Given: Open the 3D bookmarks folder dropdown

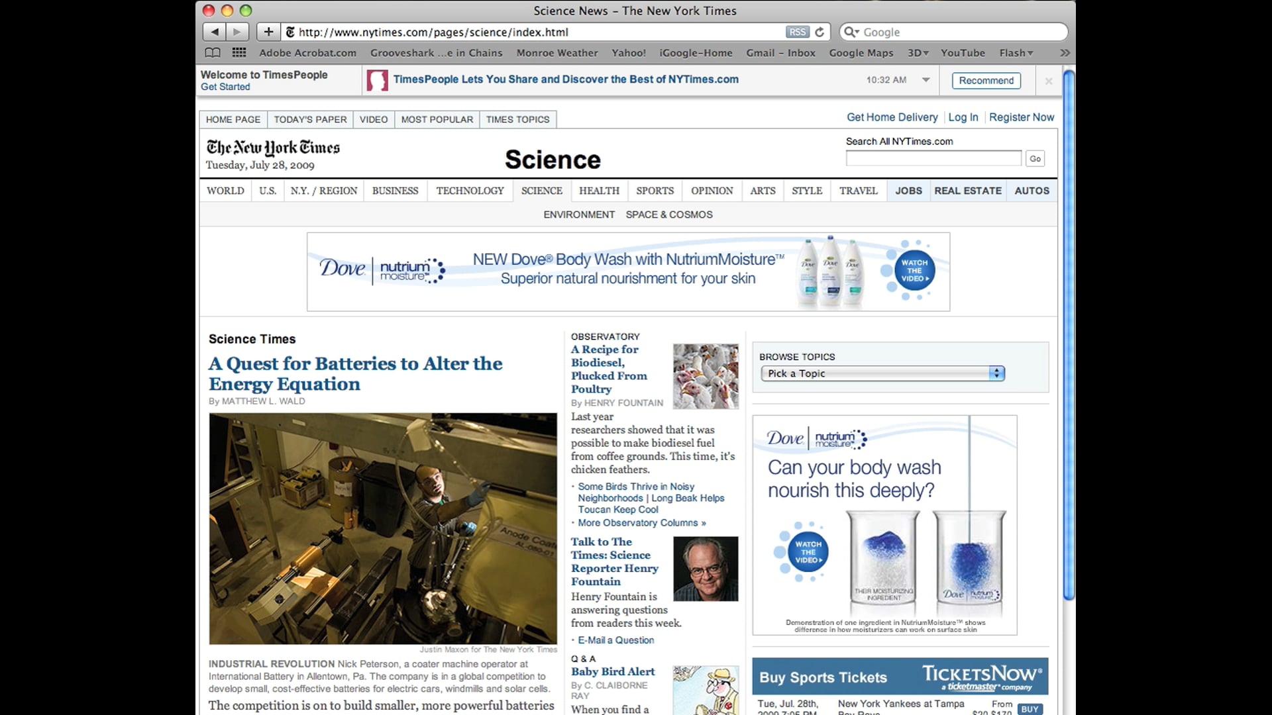Looking at the screenshot, I should [918, 53].
